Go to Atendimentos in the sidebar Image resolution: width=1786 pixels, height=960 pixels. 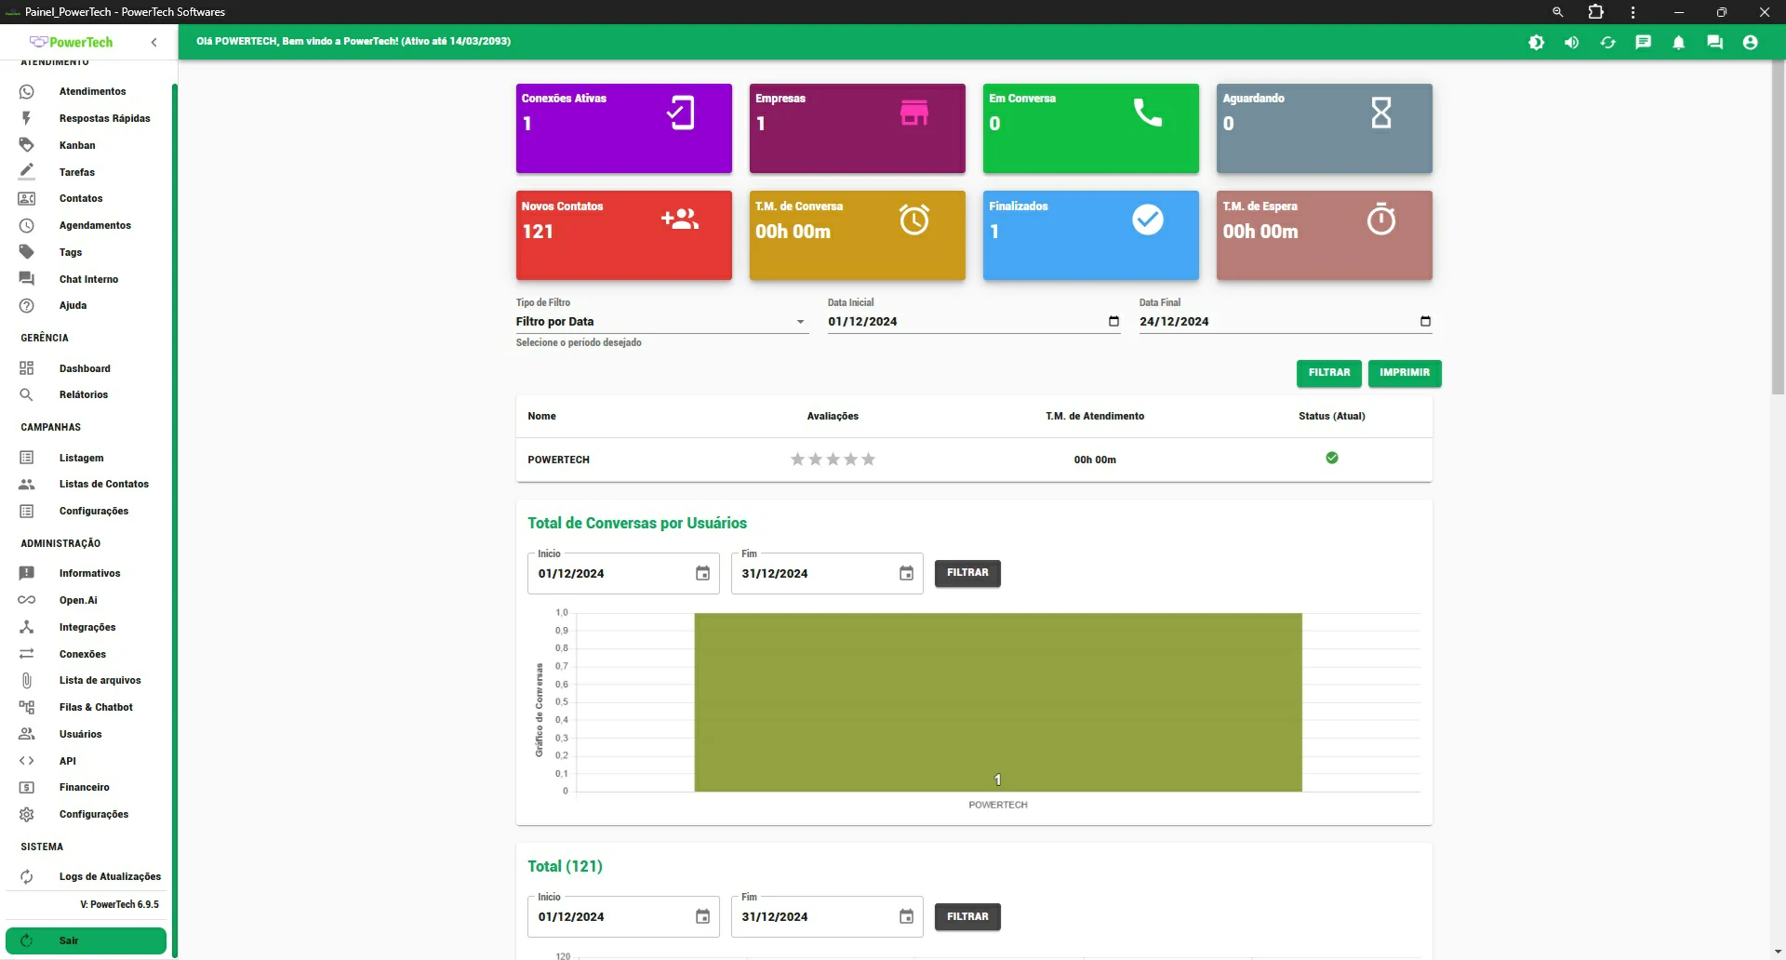click(92, 92)
